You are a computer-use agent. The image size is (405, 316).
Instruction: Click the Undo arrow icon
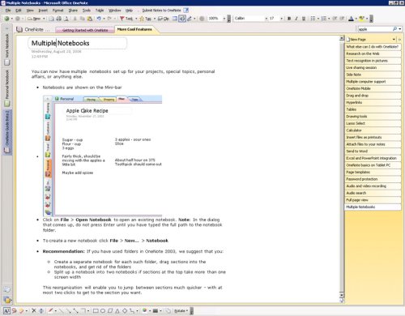click(x=99, y=19)
